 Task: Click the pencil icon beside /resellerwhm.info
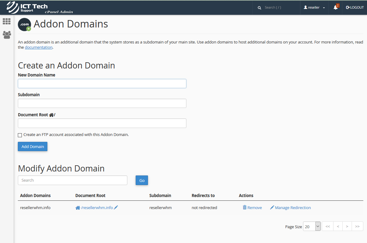(x=116, y=208)
